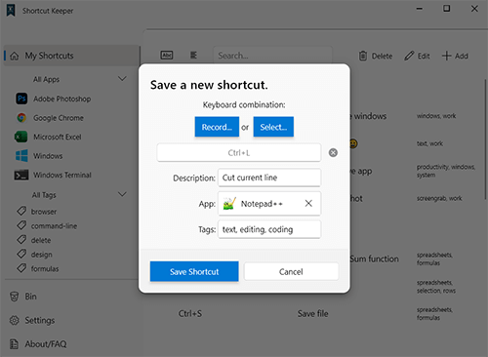Click the Select... button
Image resolution: width=488 pixels, height=357 pixels.
click(x=273, y=127)
